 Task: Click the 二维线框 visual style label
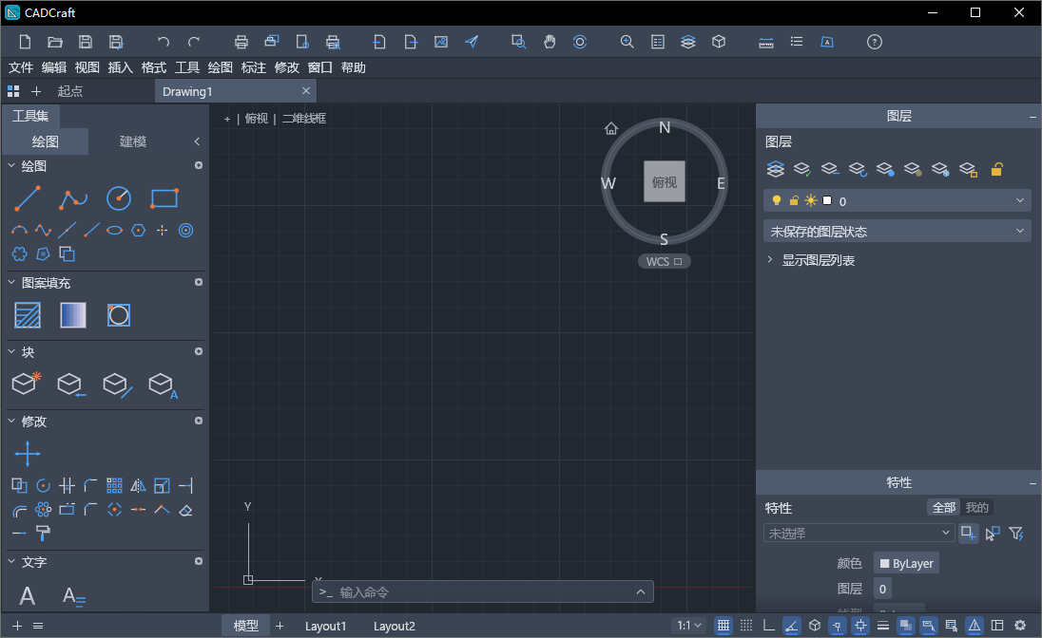pyautogui.click(x=304, y=118)
